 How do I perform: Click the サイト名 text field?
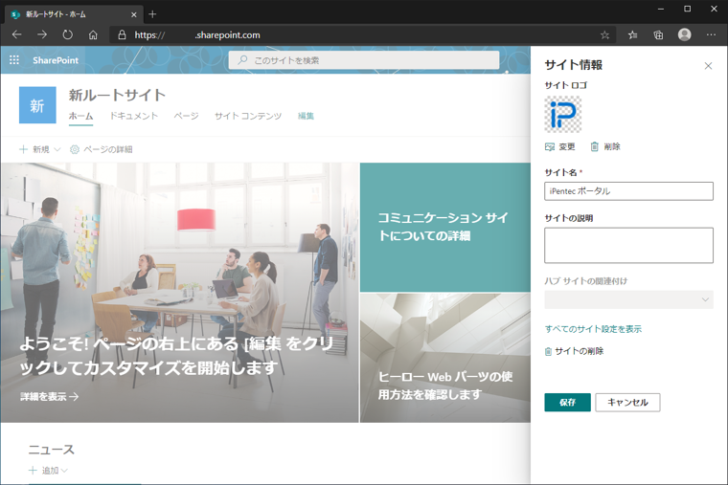[x=628, y=191]
